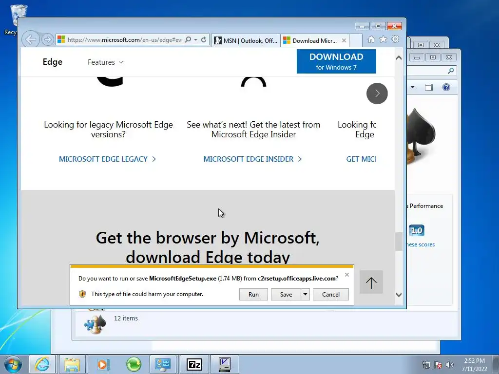Click the page scrollbar up arrow

pos(399,58)
